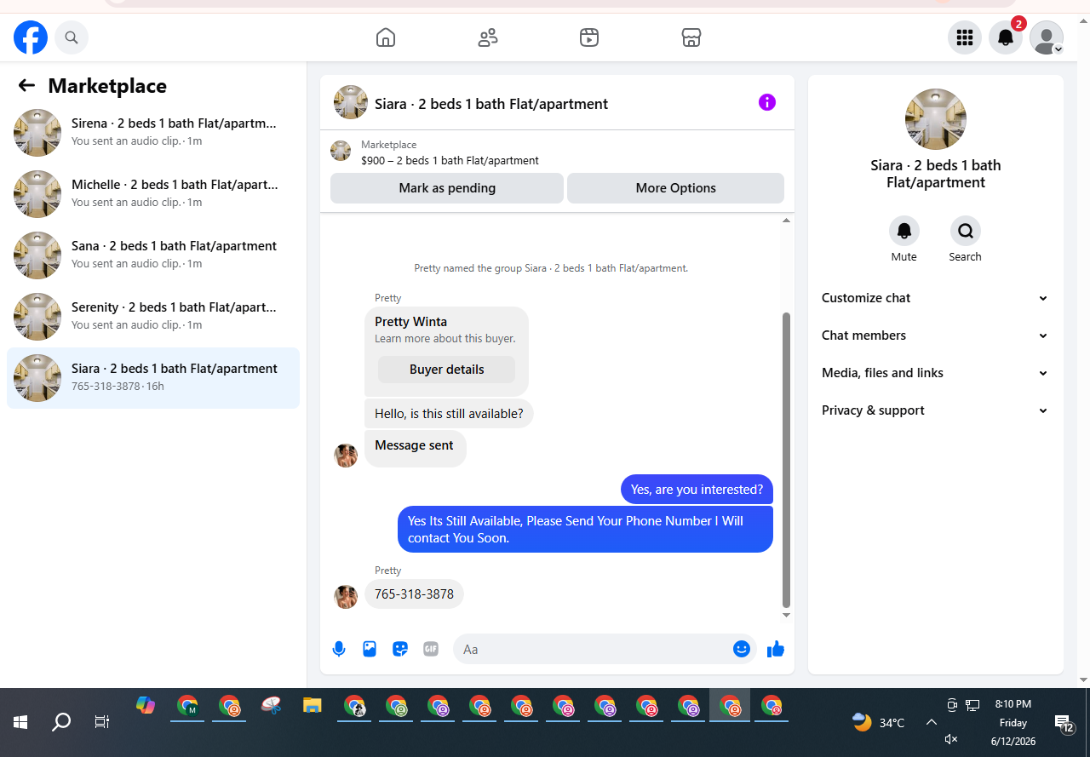The width and height of the screenshot is (1090, 757).
Task: Open the Friends icon in top navigation
Action: click(x=488, y=37)
